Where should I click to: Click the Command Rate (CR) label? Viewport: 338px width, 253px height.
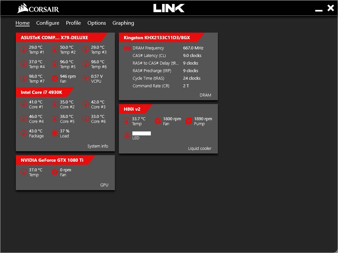pos(151,86)
